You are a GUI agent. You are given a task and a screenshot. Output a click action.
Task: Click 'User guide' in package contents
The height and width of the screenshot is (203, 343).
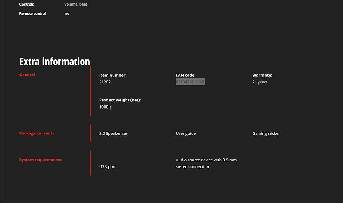click(186, 134)
